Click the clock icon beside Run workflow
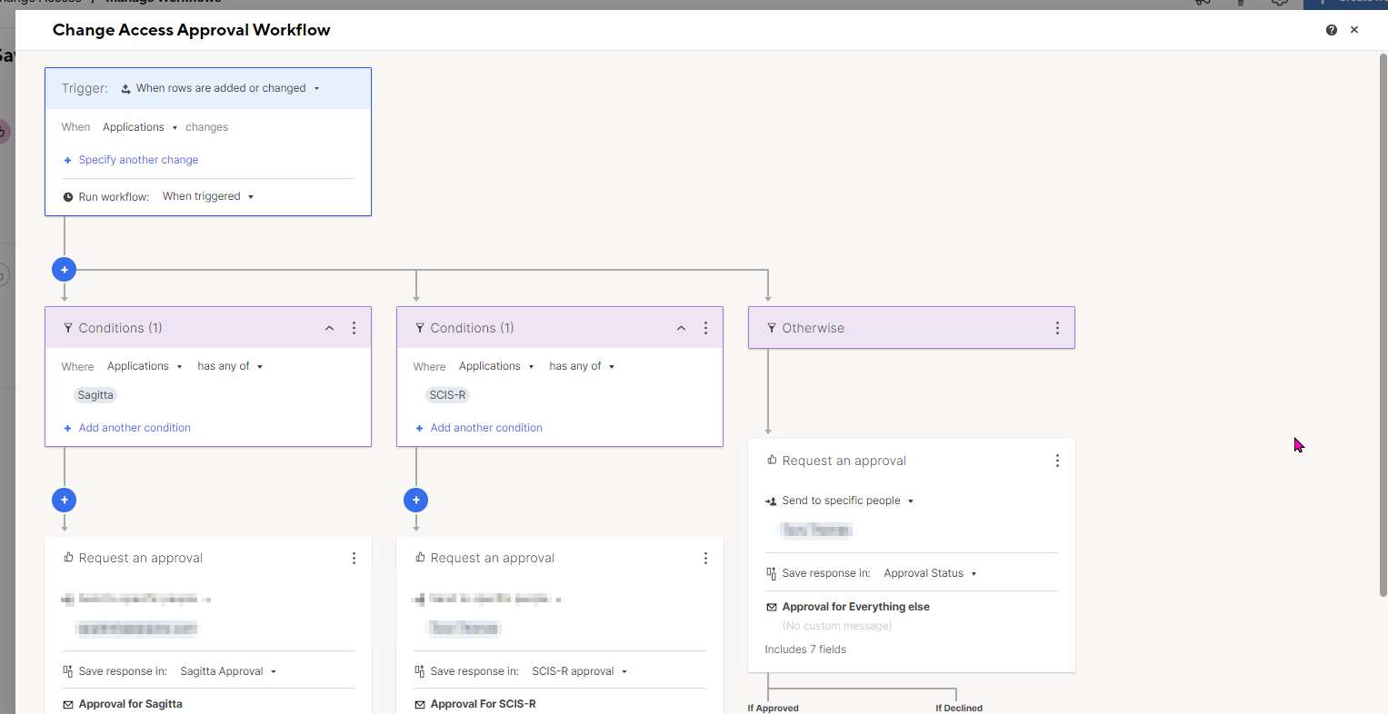 68,197
